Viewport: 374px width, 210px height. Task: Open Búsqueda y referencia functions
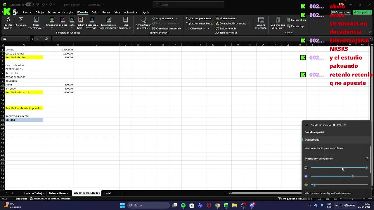coord(92,23)
